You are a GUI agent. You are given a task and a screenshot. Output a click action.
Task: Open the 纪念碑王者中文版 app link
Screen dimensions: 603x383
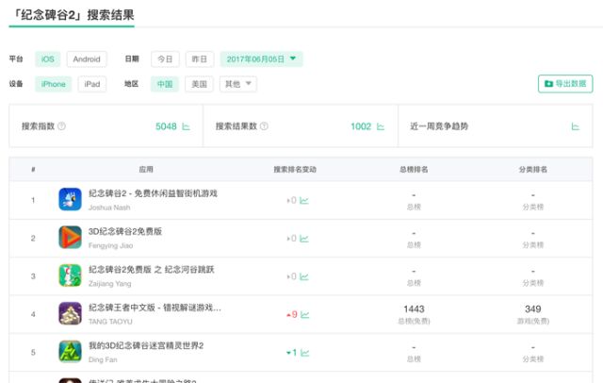tap(155, 308)
